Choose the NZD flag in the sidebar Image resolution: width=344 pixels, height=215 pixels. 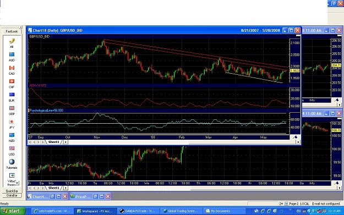(x=12, y=135)
